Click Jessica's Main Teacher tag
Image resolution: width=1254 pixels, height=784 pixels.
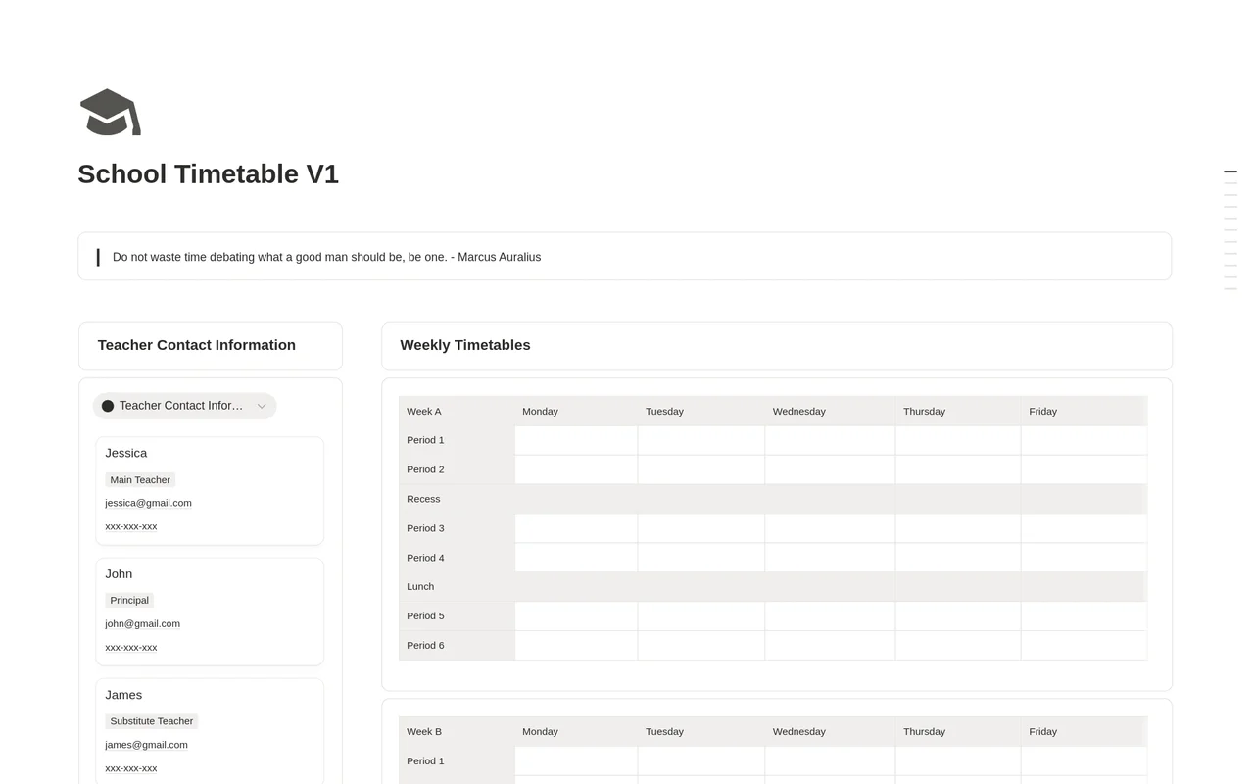coord(140,479)
